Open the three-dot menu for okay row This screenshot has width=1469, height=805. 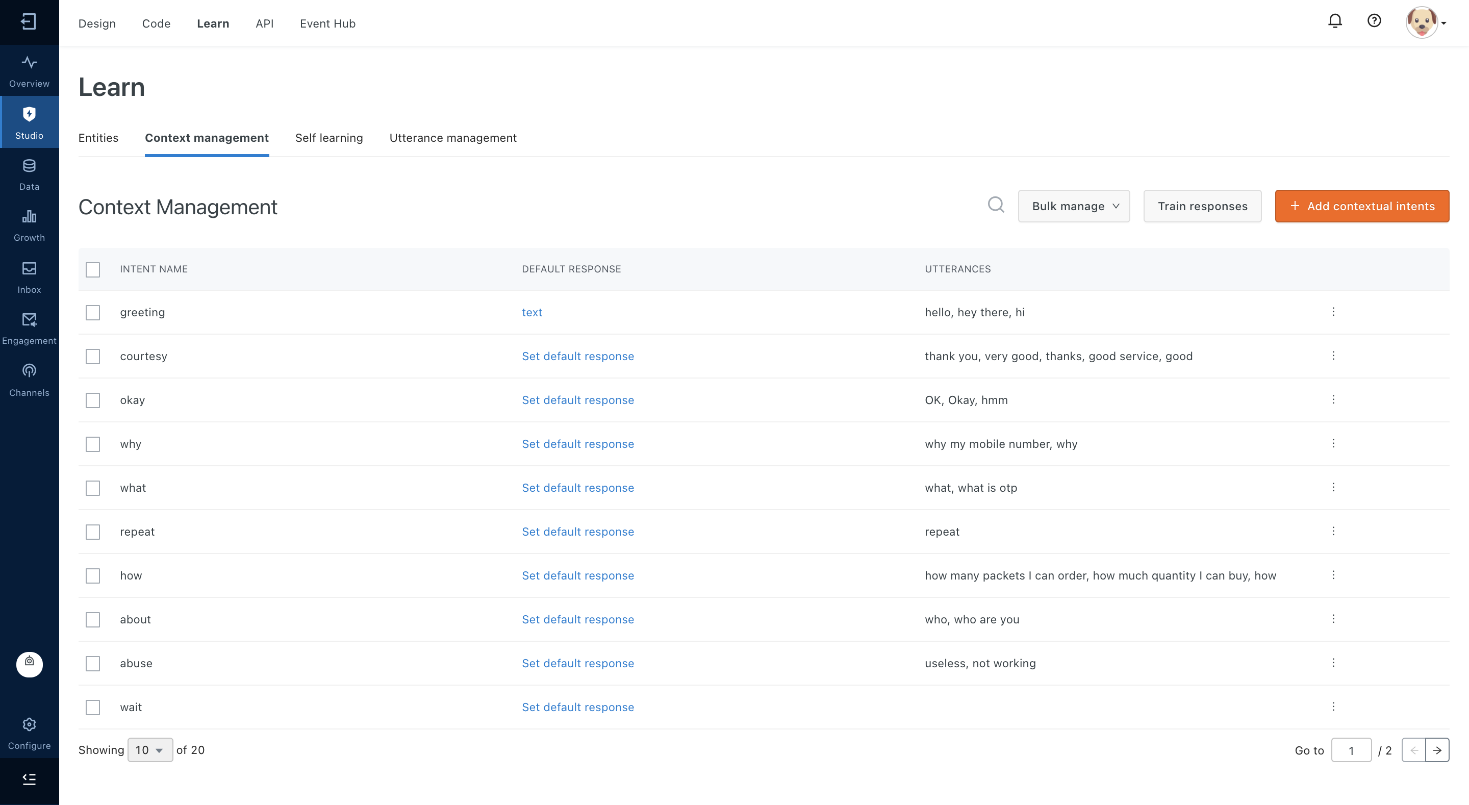(1333, 399)
